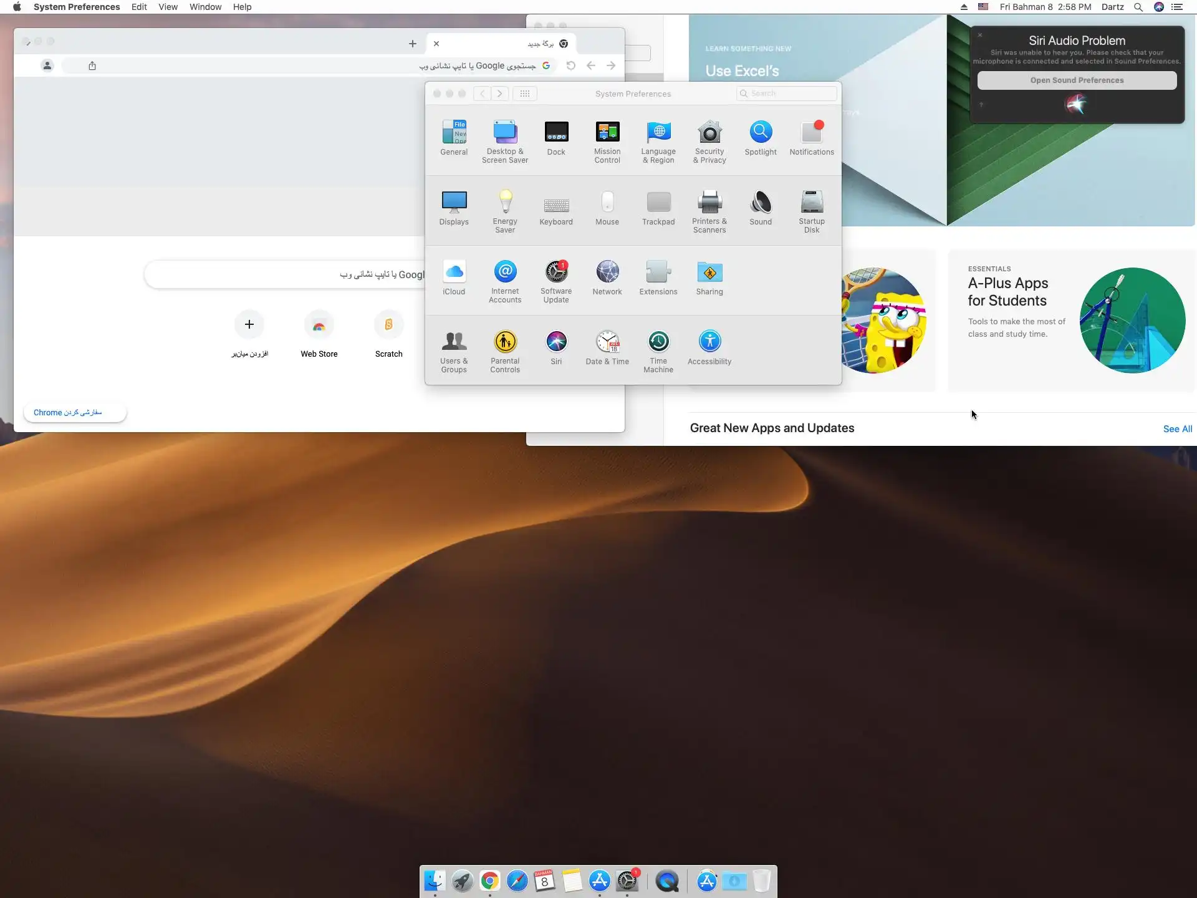This screenshot has height=898, width=1197.
Task: Click Open Sound Preferences button
Action: [1077, 80]
